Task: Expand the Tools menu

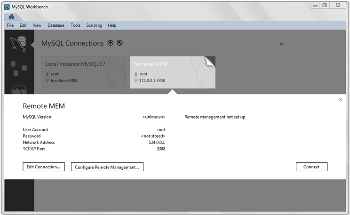Action: pos(75,25)
